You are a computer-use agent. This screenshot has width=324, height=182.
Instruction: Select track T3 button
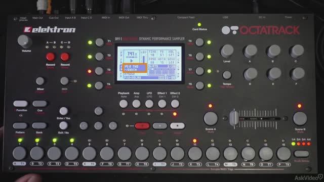point(99,71)
